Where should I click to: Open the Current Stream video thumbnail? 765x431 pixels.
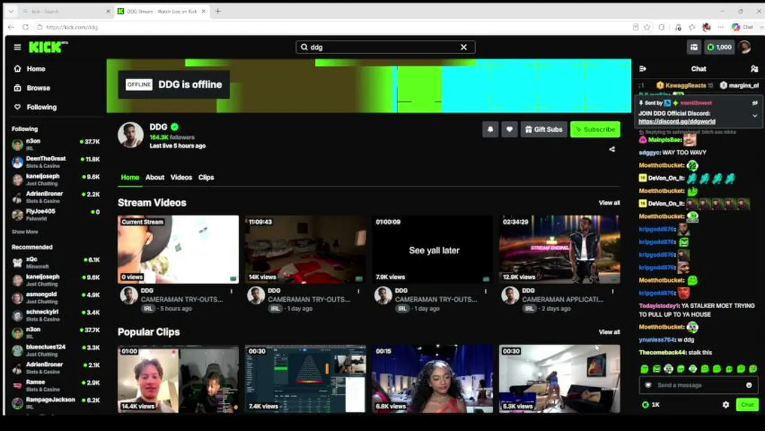[178, 250]
